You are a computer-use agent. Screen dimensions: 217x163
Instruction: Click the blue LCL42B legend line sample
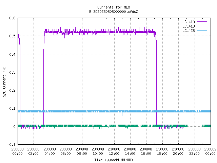(x=202, y=31)
